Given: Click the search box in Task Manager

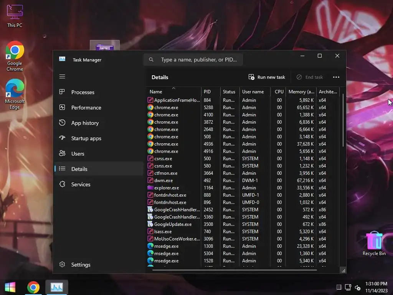Looking at the screenshot, I should (193, 60).
